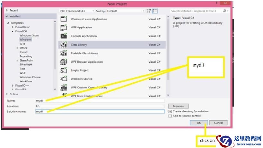Viewport: 263px width, 148px height.
Task: Select the Windows tree node
Action: click(x=25, y=40)
